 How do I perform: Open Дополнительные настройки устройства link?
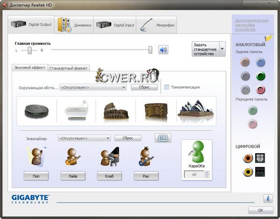tap(252, 25)
